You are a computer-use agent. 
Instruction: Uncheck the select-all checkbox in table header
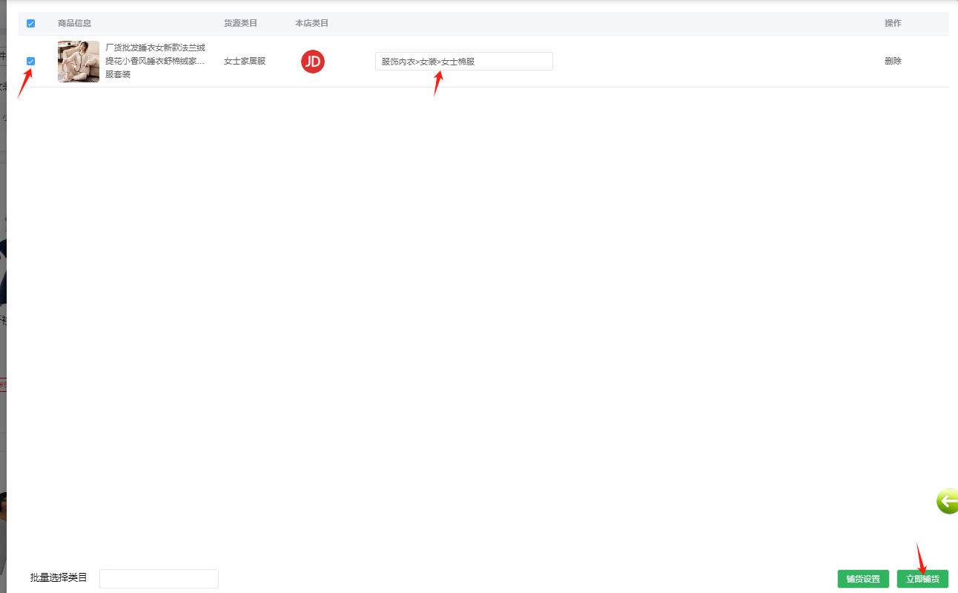(x=30, y=24)
